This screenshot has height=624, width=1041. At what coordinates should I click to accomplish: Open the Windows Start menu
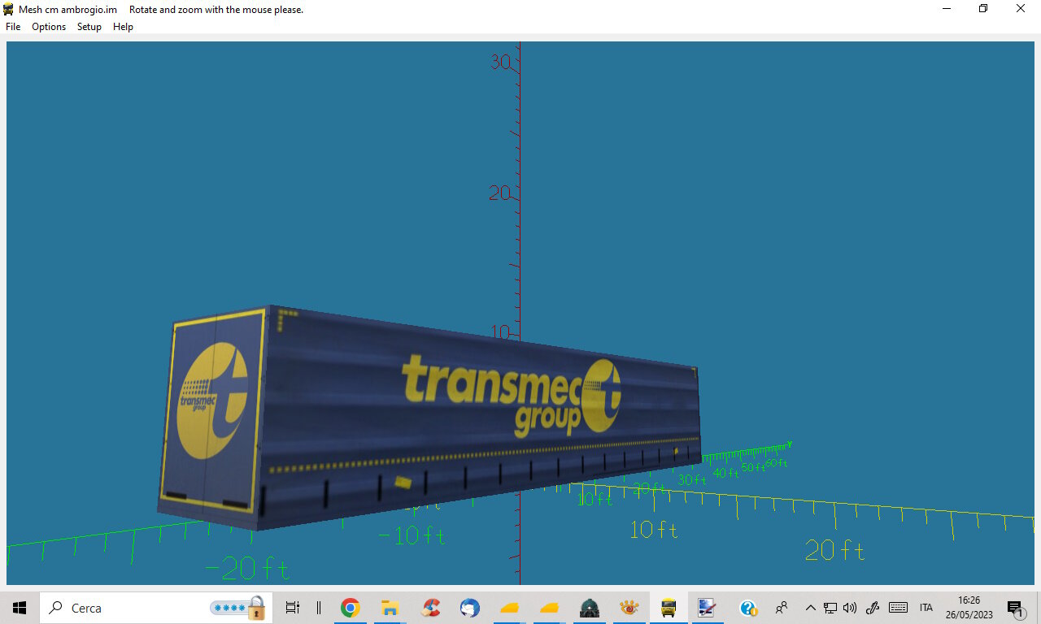[x=20, y=608]
